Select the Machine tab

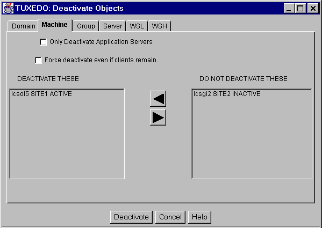coord(55,25)
